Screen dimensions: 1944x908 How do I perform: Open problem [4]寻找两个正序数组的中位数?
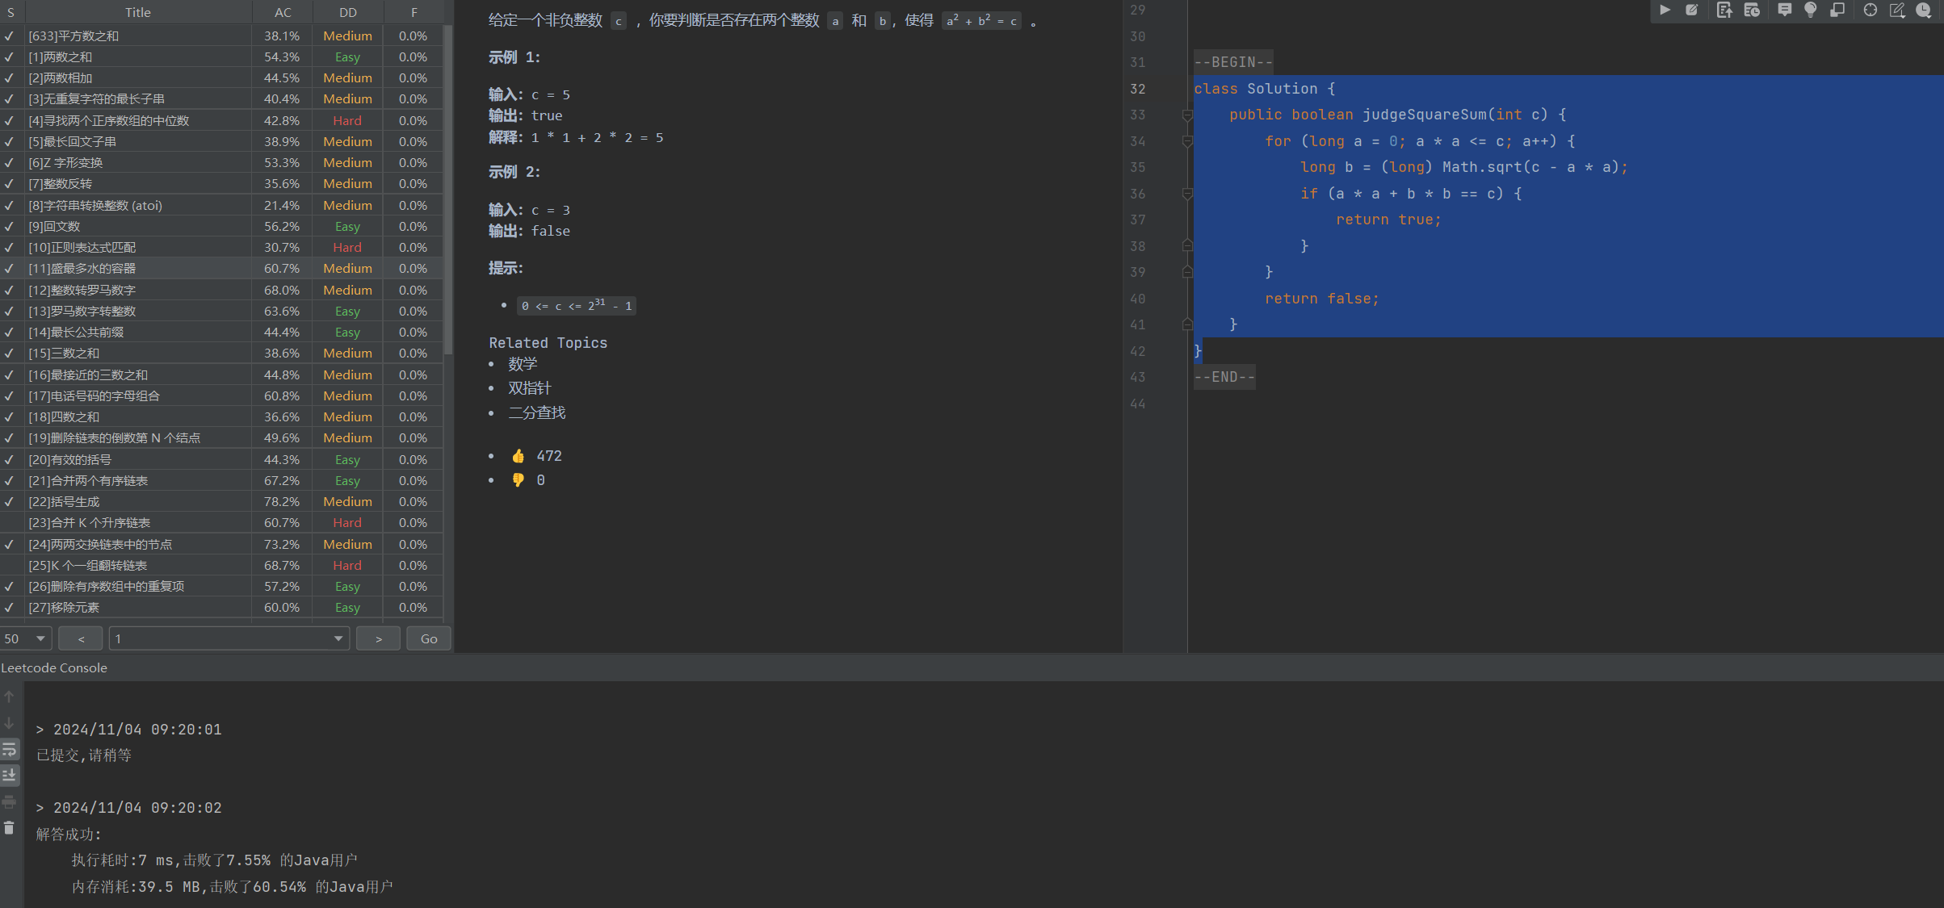pos(108,120)
